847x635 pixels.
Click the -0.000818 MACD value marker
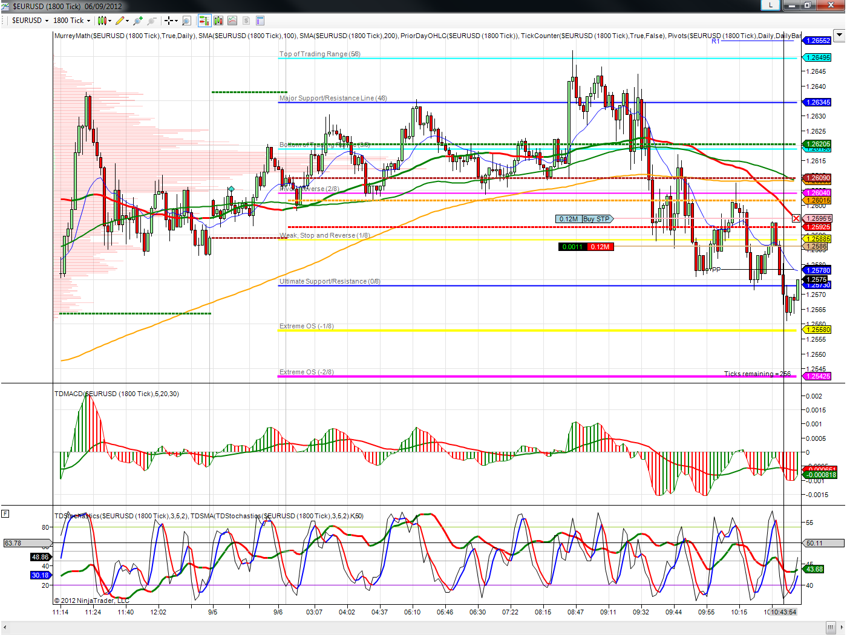click(x=820, y=475)
